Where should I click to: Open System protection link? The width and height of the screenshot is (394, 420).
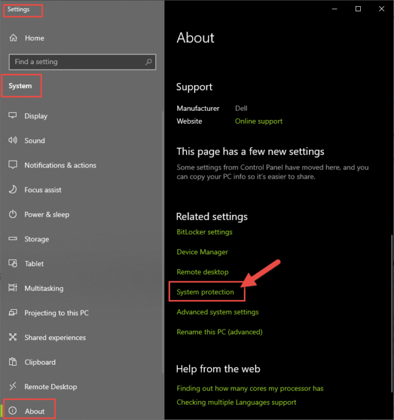coord(205,292)
